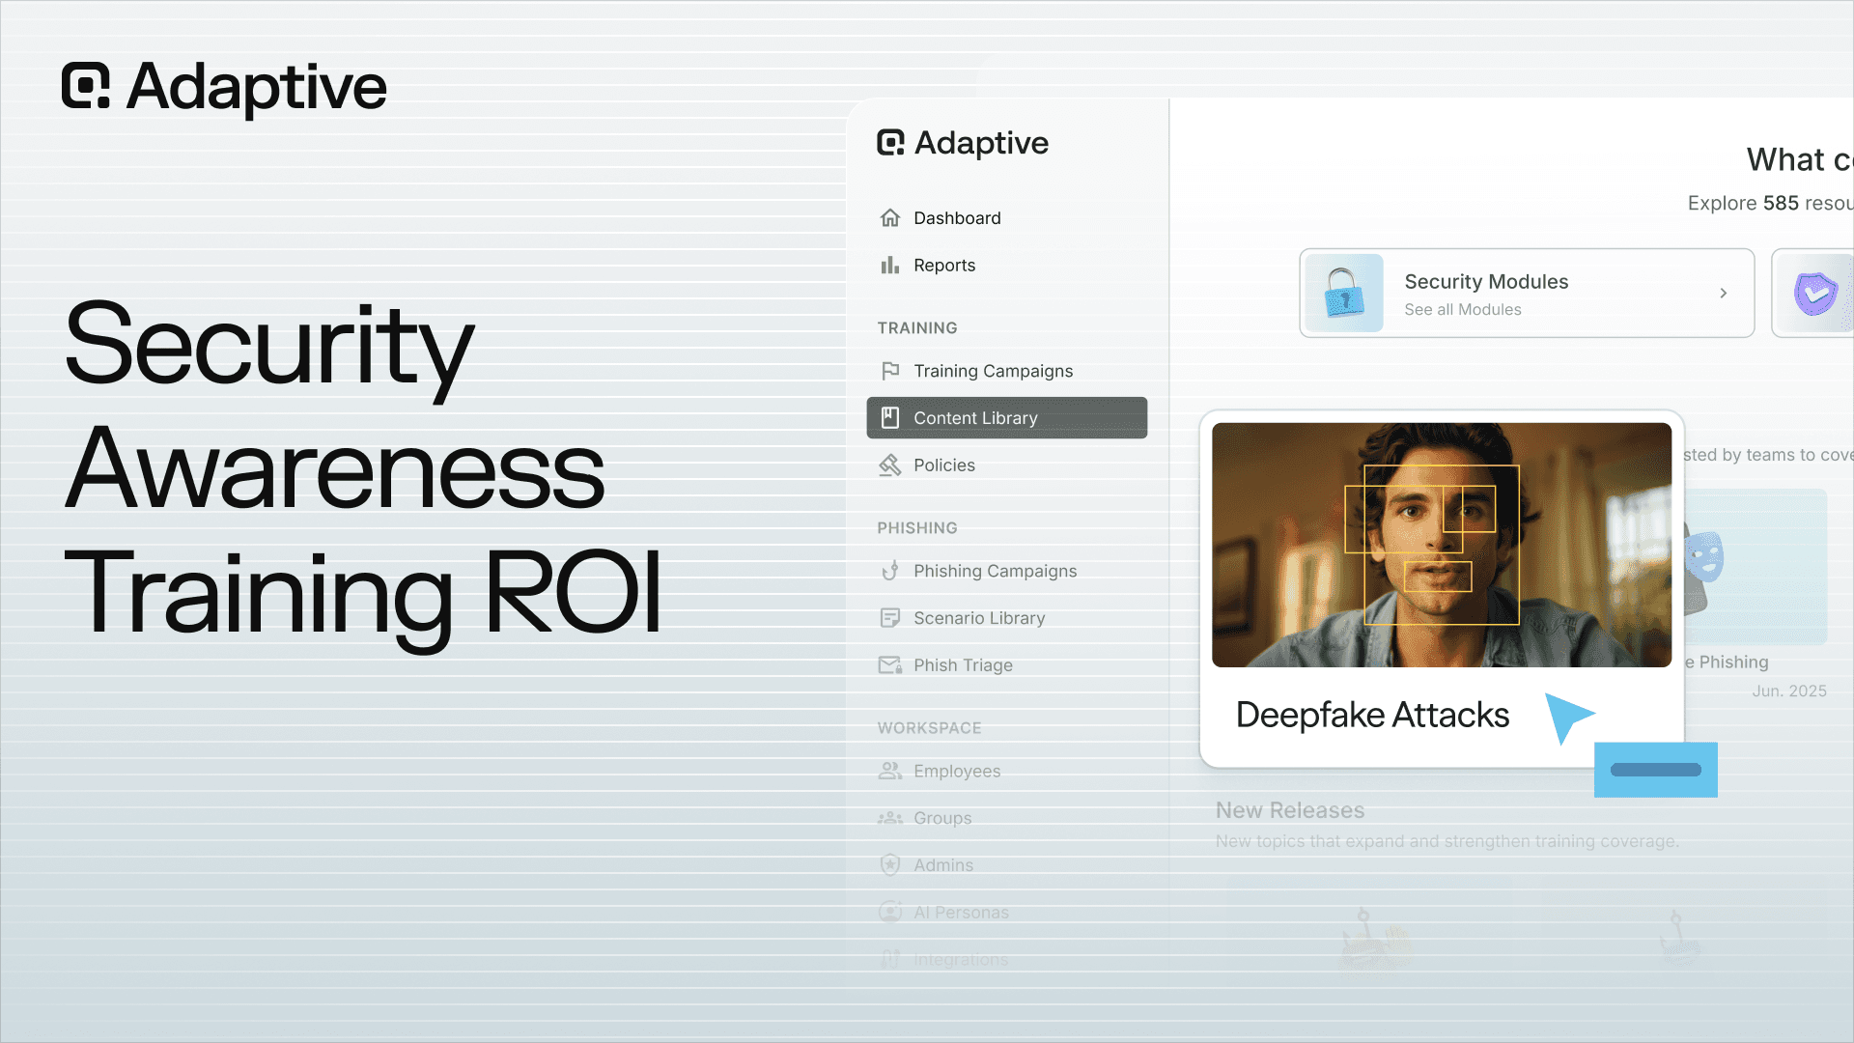Click the Phishing Campaigns hook icon
This screenshot has width=1854, height=1043.
pyautogui.click(x=890, y=571)
